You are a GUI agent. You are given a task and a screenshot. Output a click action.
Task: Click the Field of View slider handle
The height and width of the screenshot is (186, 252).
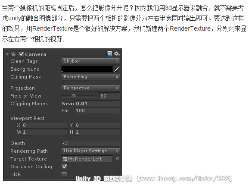74,96
